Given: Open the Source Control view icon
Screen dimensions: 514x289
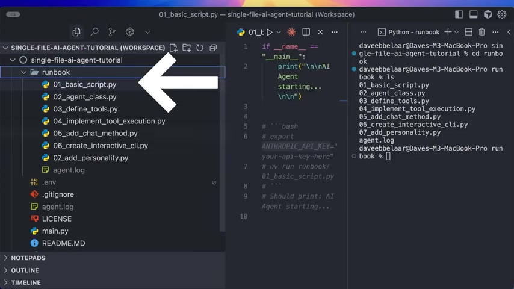Looking at the screenshot, I should coord(112,32).
